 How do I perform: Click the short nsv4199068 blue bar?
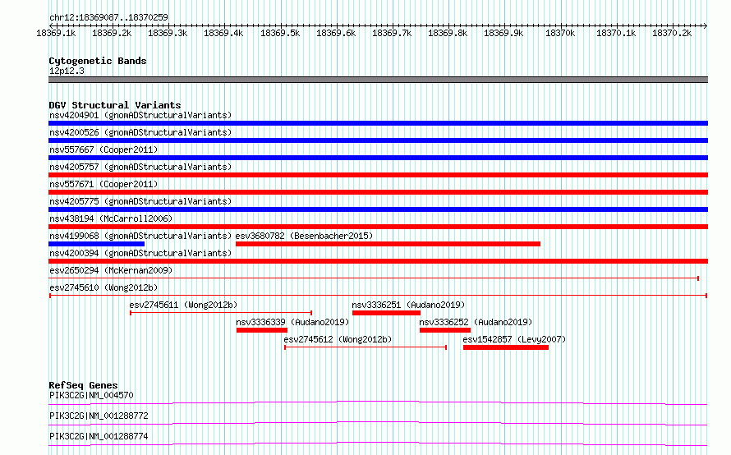tap(96, 244)
